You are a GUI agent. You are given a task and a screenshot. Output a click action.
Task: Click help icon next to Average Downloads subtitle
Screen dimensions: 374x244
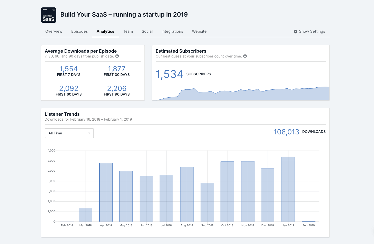[x=117, y=56]
